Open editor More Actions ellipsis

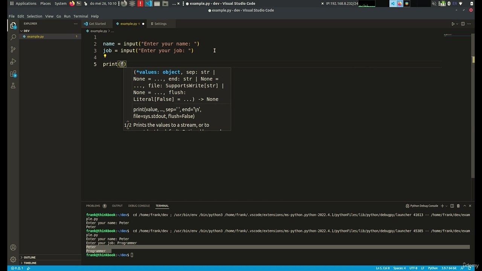[469, 24]
